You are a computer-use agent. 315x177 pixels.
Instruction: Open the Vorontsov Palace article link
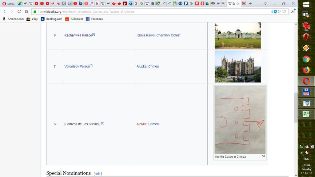pyautogui.click(x=77, y=66)
